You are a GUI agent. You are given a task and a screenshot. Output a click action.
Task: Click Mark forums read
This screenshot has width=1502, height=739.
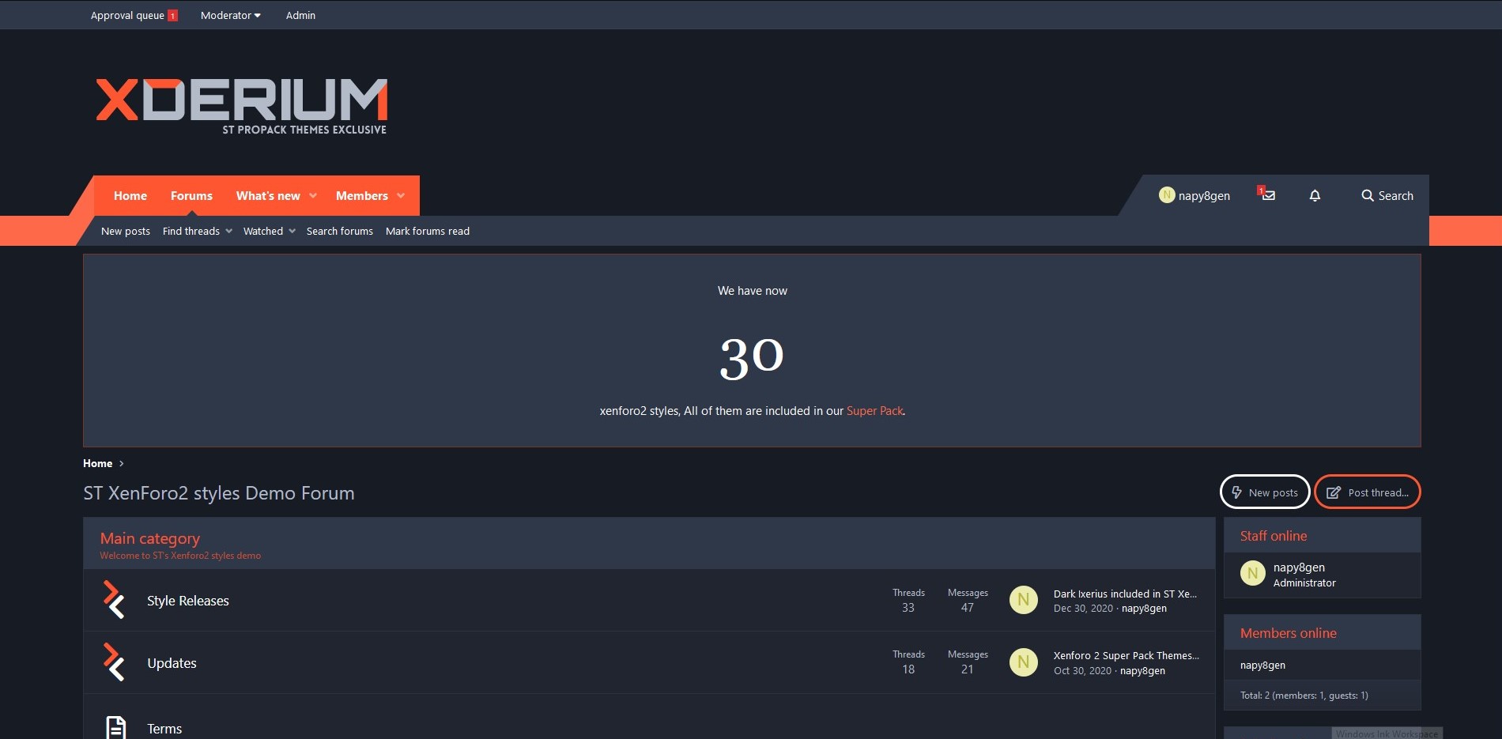(x=428, y=231)
